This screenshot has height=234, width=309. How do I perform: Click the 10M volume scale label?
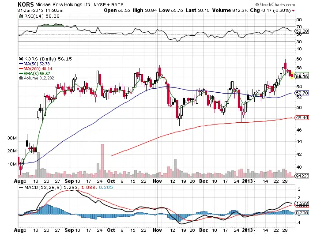point(12,164)
